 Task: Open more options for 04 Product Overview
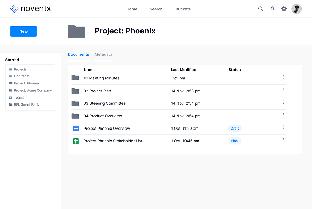tap(283, 115)
